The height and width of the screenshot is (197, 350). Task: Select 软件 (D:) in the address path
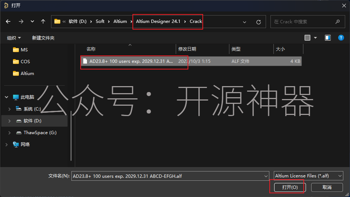77,21
